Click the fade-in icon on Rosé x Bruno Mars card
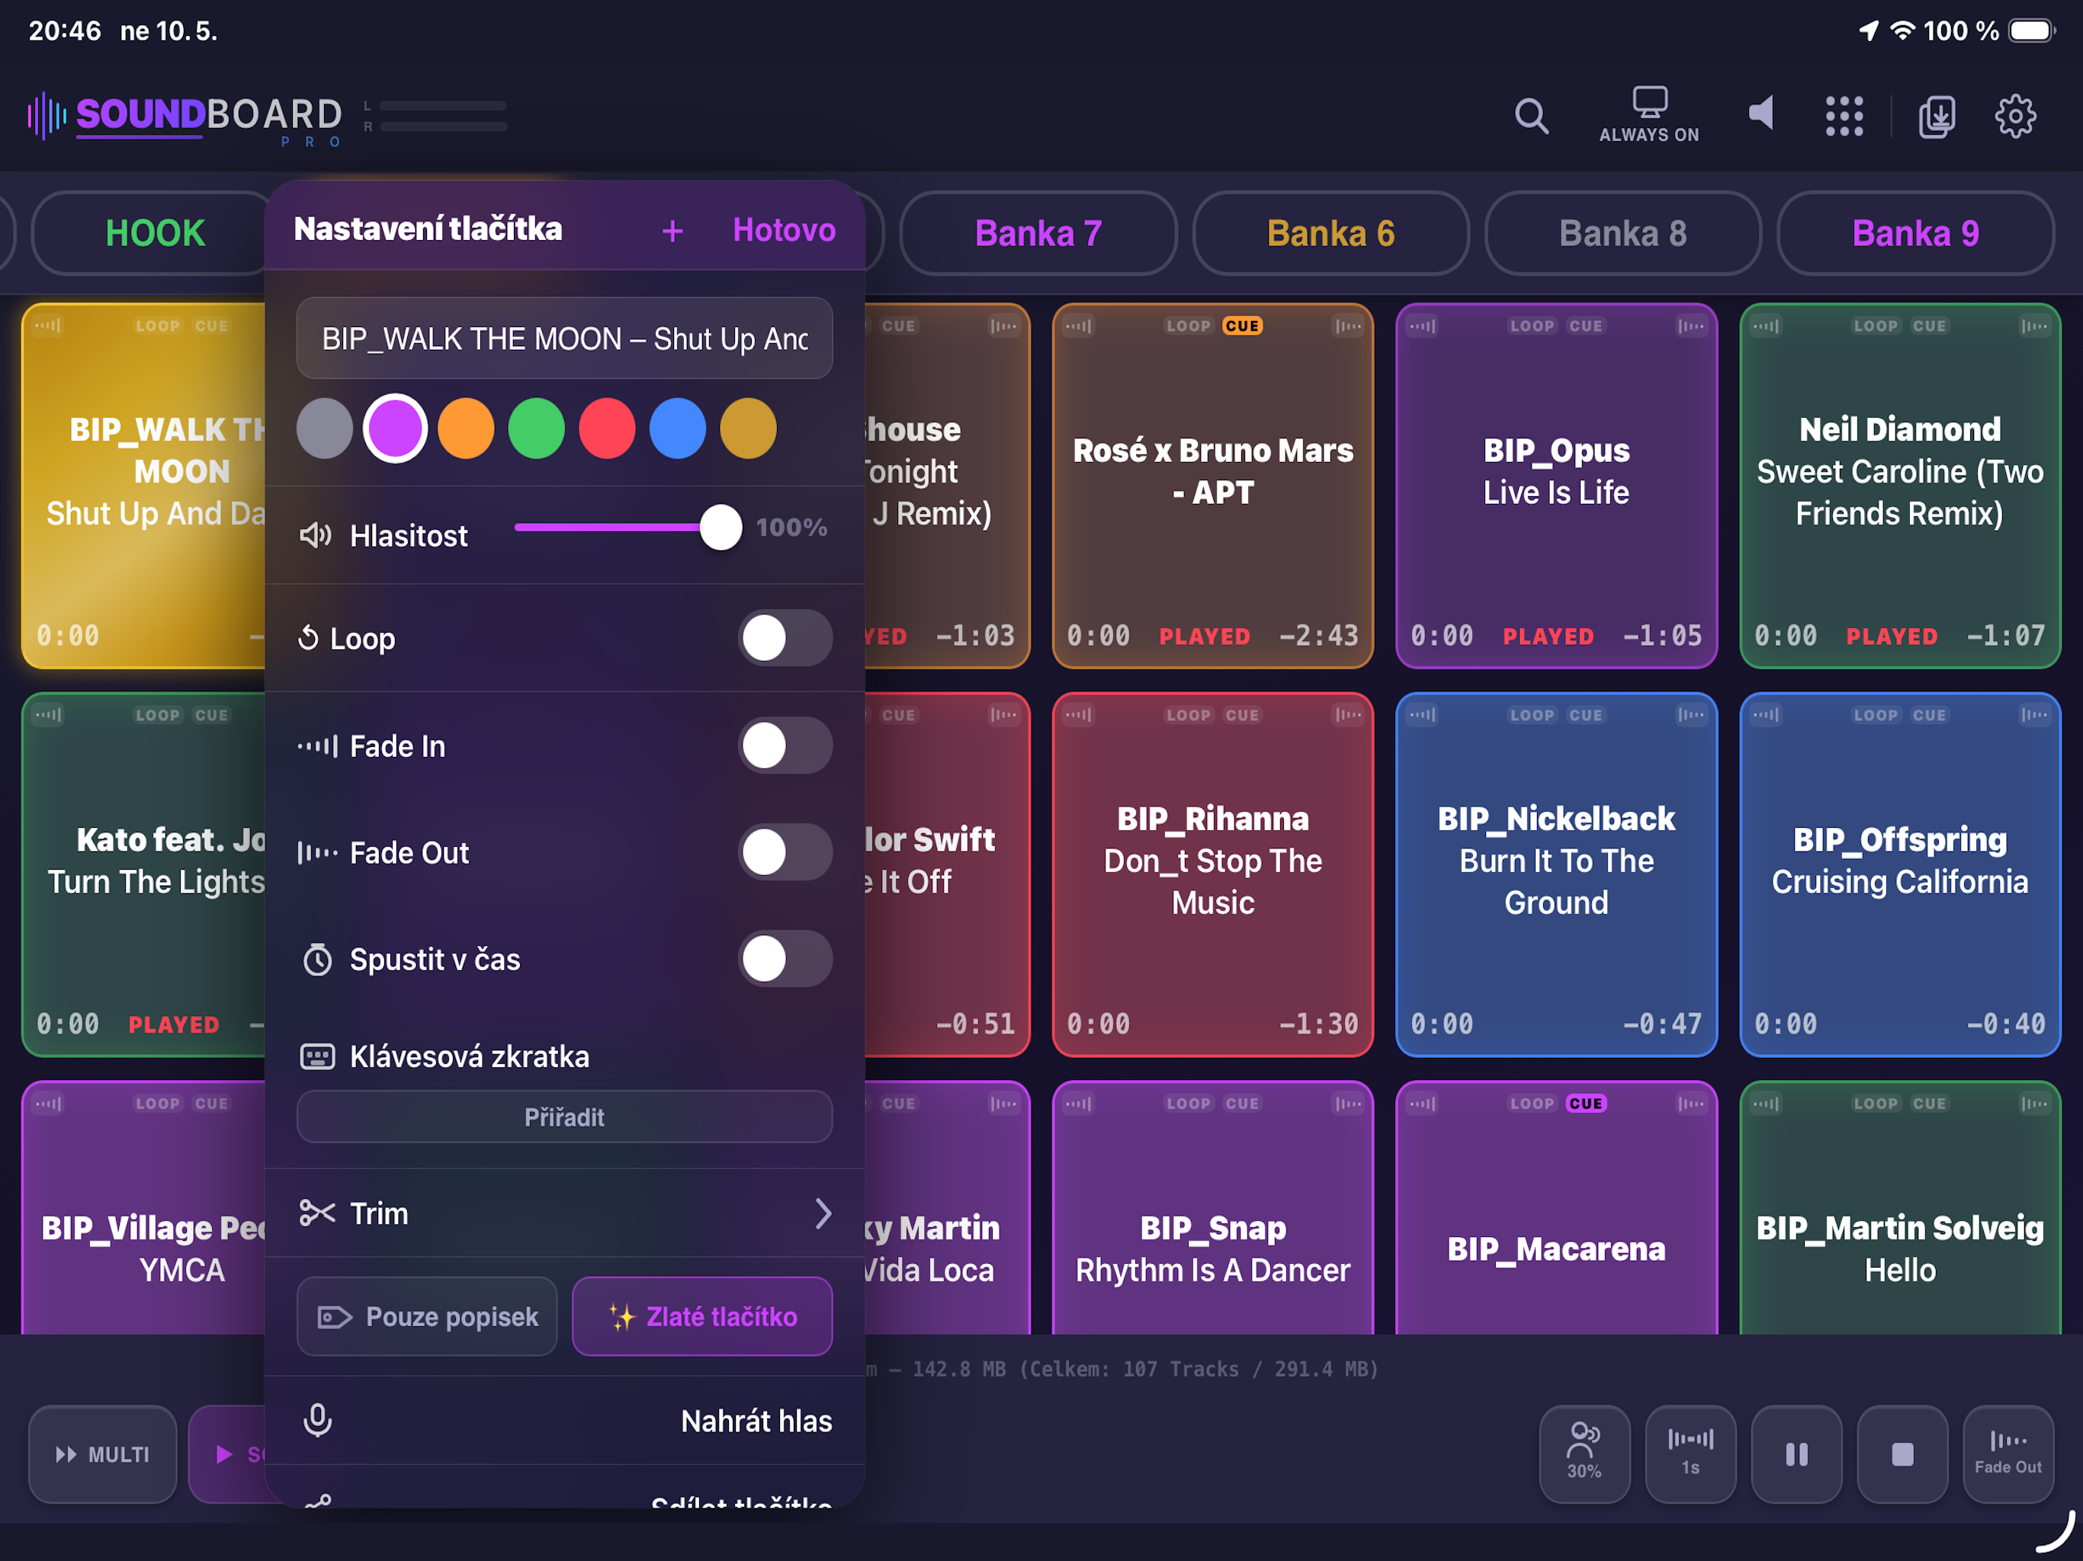The image size is (2083, 1561). pos(1077,325)
